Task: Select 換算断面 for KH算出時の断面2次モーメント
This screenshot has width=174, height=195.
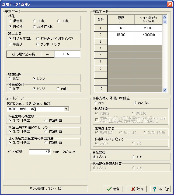Action: (46, 131)
